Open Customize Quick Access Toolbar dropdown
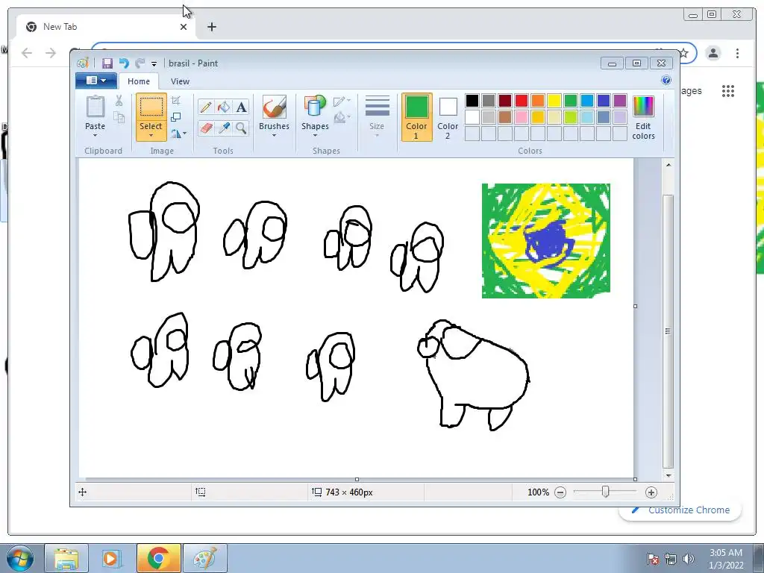Image resolution: width=764 pixels, height=573 pixels. (154, 64)
